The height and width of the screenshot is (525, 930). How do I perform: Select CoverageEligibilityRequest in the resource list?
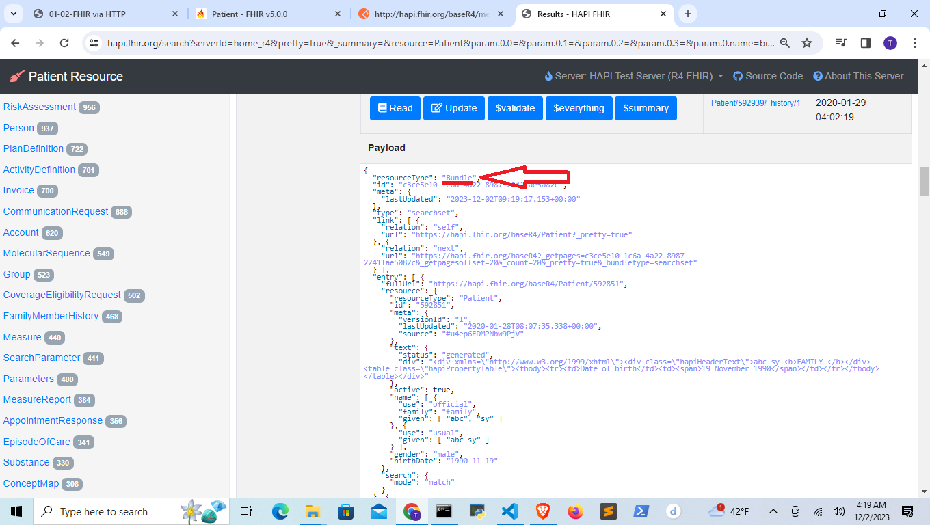coord(62,295)
